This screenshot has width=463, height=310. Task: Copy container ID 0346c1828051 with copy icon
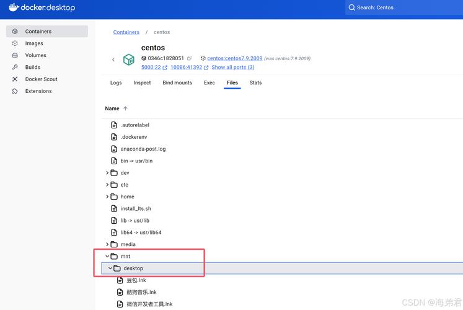coord(190,58)
